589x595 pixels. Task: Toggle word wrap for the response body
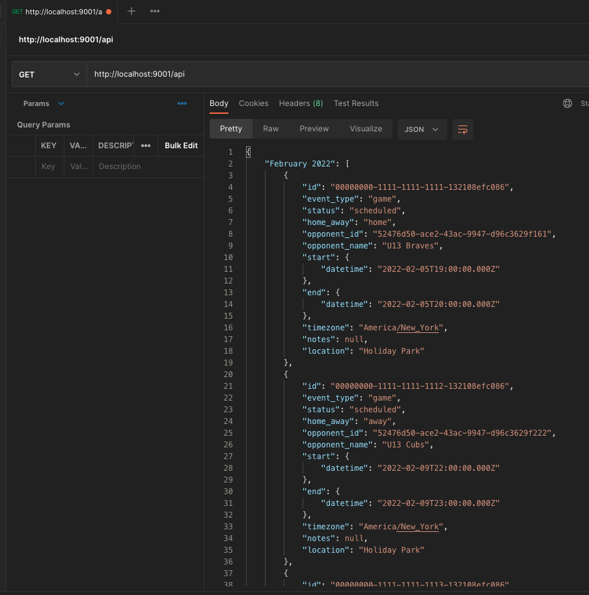click(x=463, y=129)
